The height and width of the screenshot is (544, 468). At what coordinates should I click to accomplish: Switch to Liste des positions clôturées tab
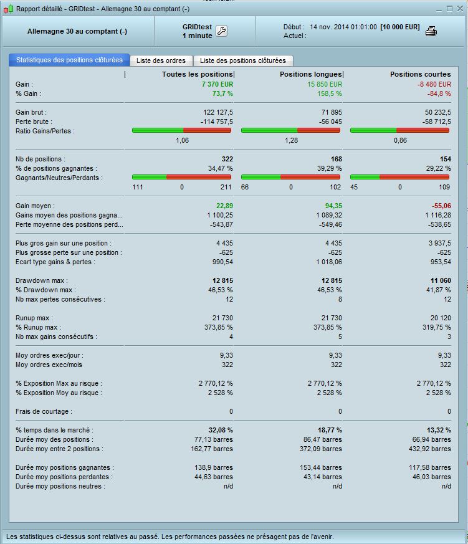coord(243,60)
